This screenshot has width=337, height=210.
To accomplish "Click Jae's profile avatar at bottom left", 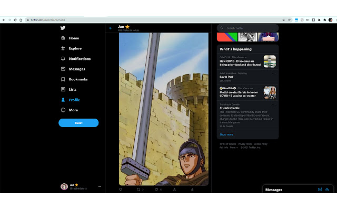I will [64, 187].
